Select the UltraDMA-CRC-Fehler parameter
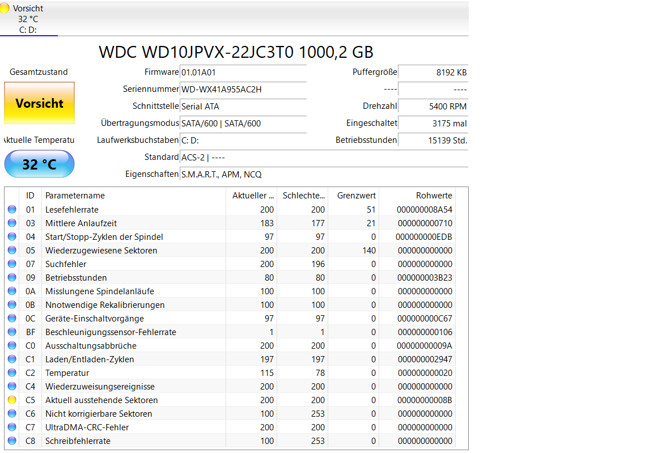The image size is (653, 453). [x=87, y=427]
